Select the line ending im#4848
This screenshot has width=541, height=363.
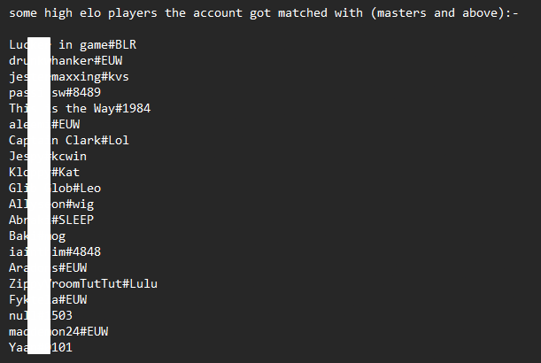coord(55,251)
